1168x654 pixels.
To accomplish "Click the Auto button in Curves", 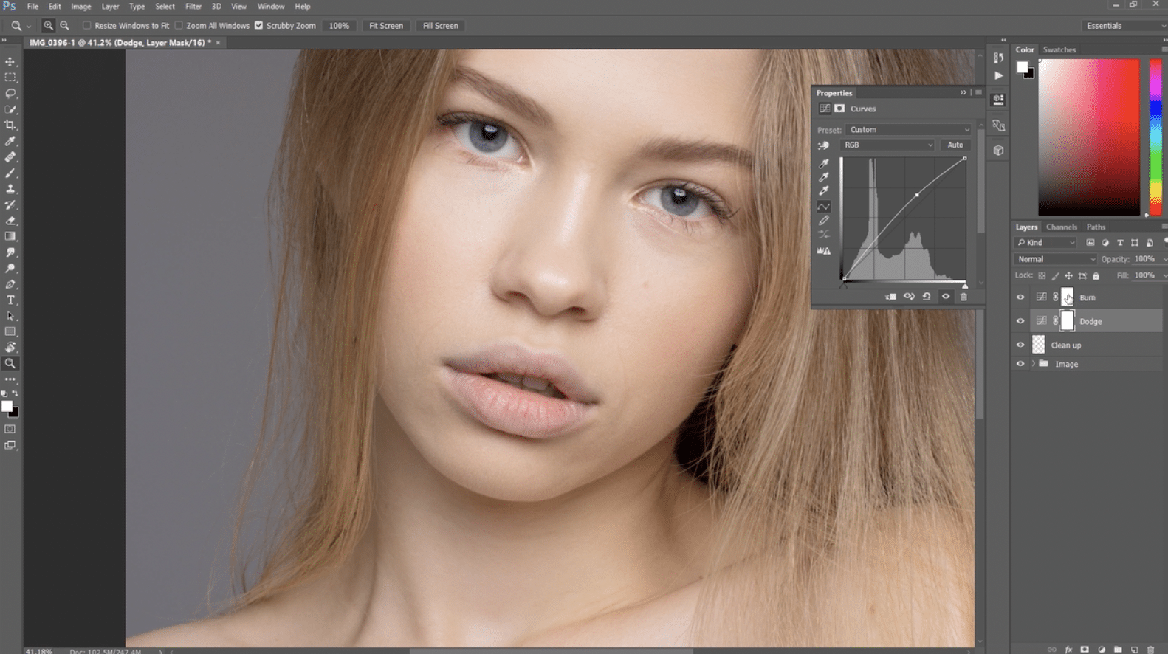I will tap(955, 145).
